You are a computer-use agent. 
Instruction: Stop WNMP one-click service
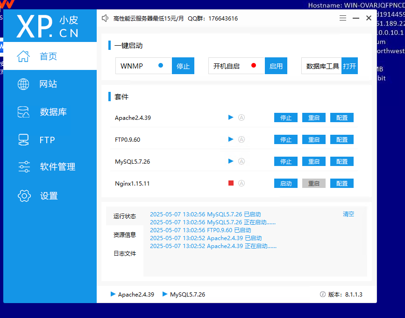pyautogui.click(x=183, y=66)
